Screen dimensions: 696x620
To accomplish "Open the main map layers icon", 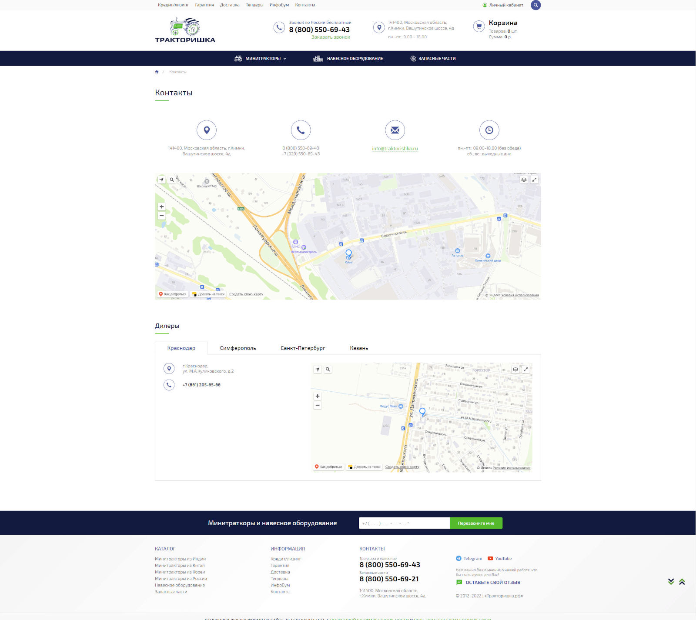I will tap(524, 180).
